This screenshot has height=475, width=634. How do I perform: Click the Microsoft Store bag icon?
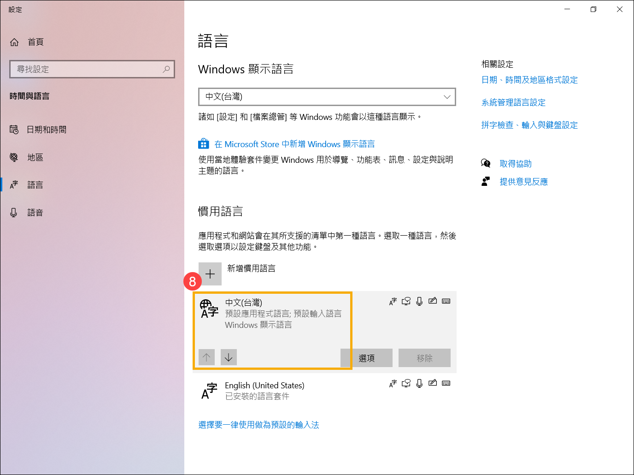pyautogui.click(x=204, y=144)
